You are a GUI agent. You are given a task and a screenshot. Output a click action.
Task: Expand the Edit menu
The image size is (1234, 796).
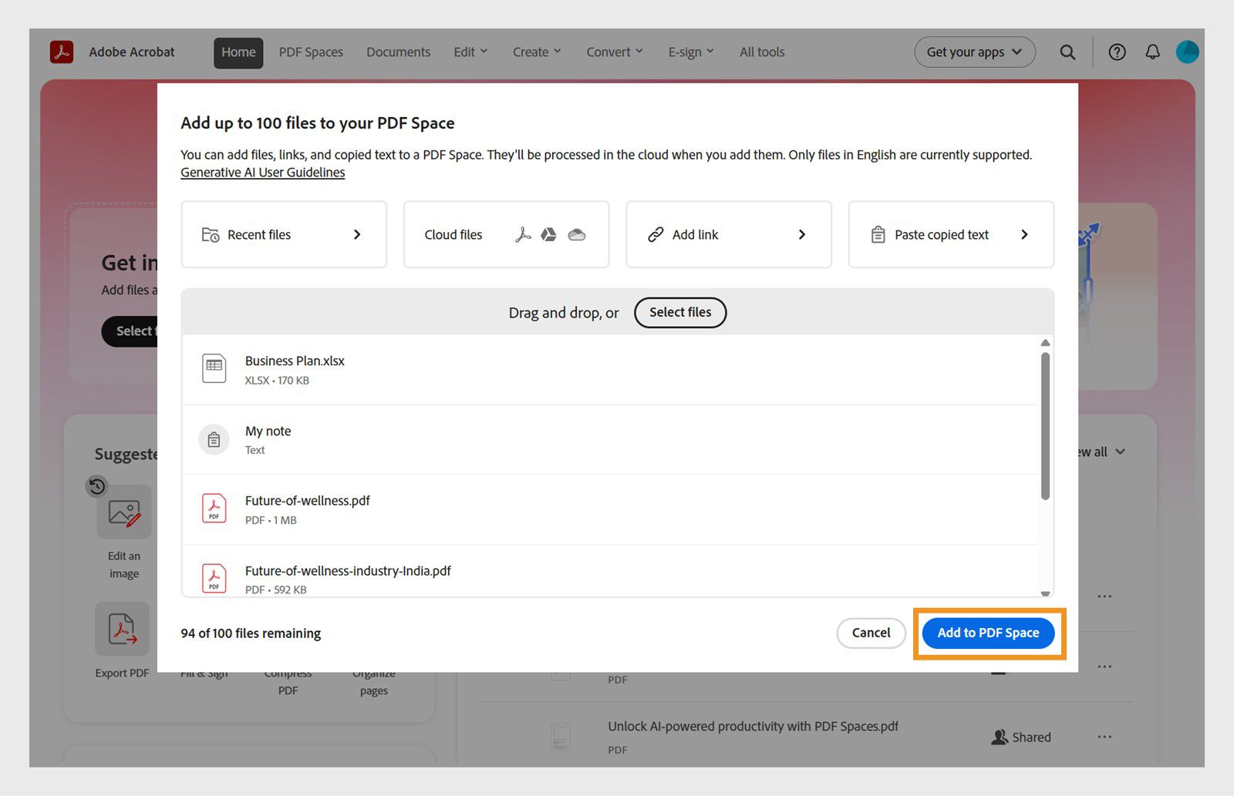(x=470, y=52)
